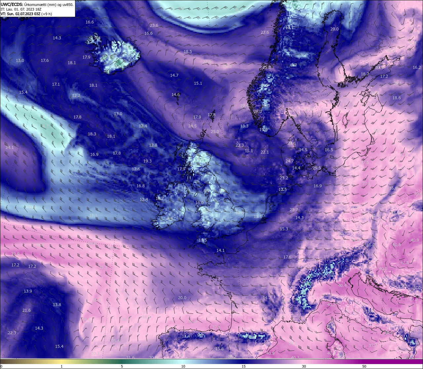The height and width of the screenshot is (369, 423).
Task: Click the 10.7 value near Ireland
Action: click(160, 199)
